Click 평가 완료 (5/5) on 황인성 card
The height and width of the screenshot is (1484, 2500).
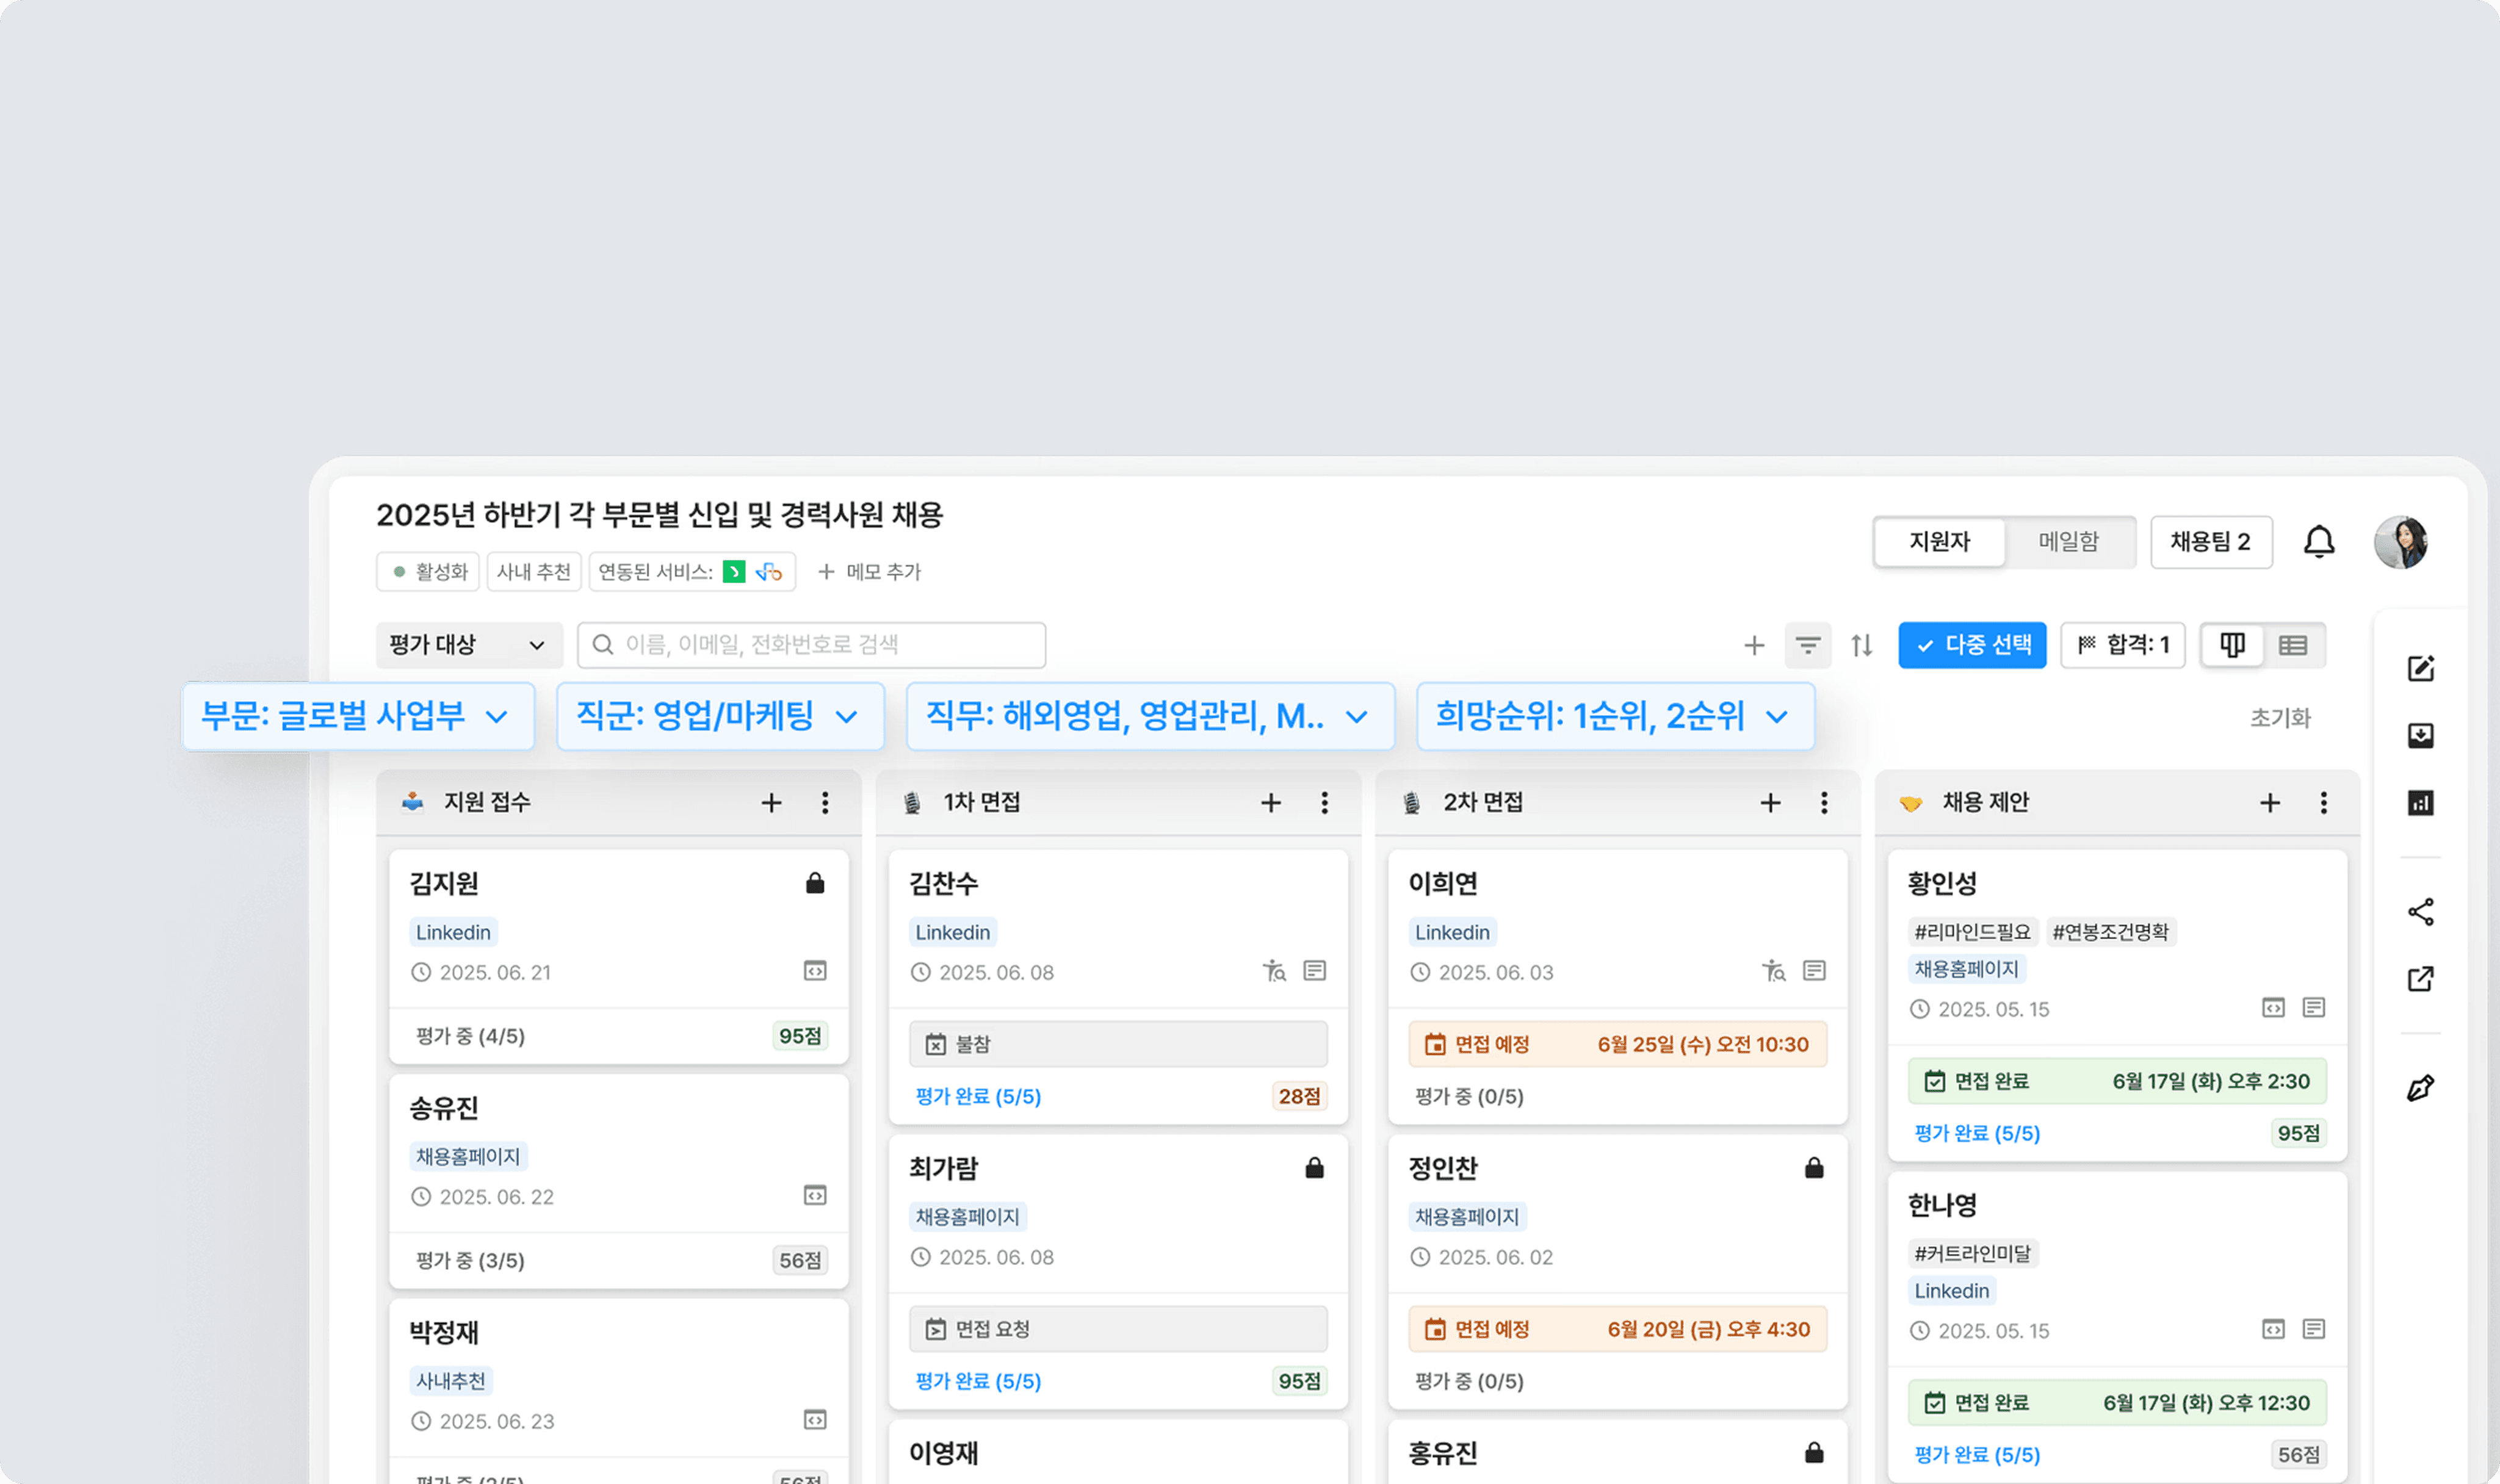tap(1977, 1133)
